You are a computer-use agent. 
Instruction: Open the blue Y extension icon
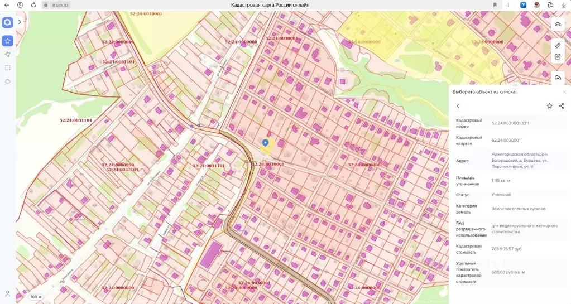[524, 5]
